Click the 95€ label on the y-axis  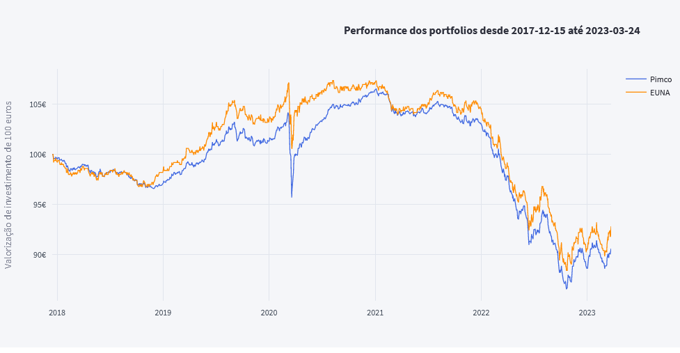pyautogui.click(x=40, y=205)
